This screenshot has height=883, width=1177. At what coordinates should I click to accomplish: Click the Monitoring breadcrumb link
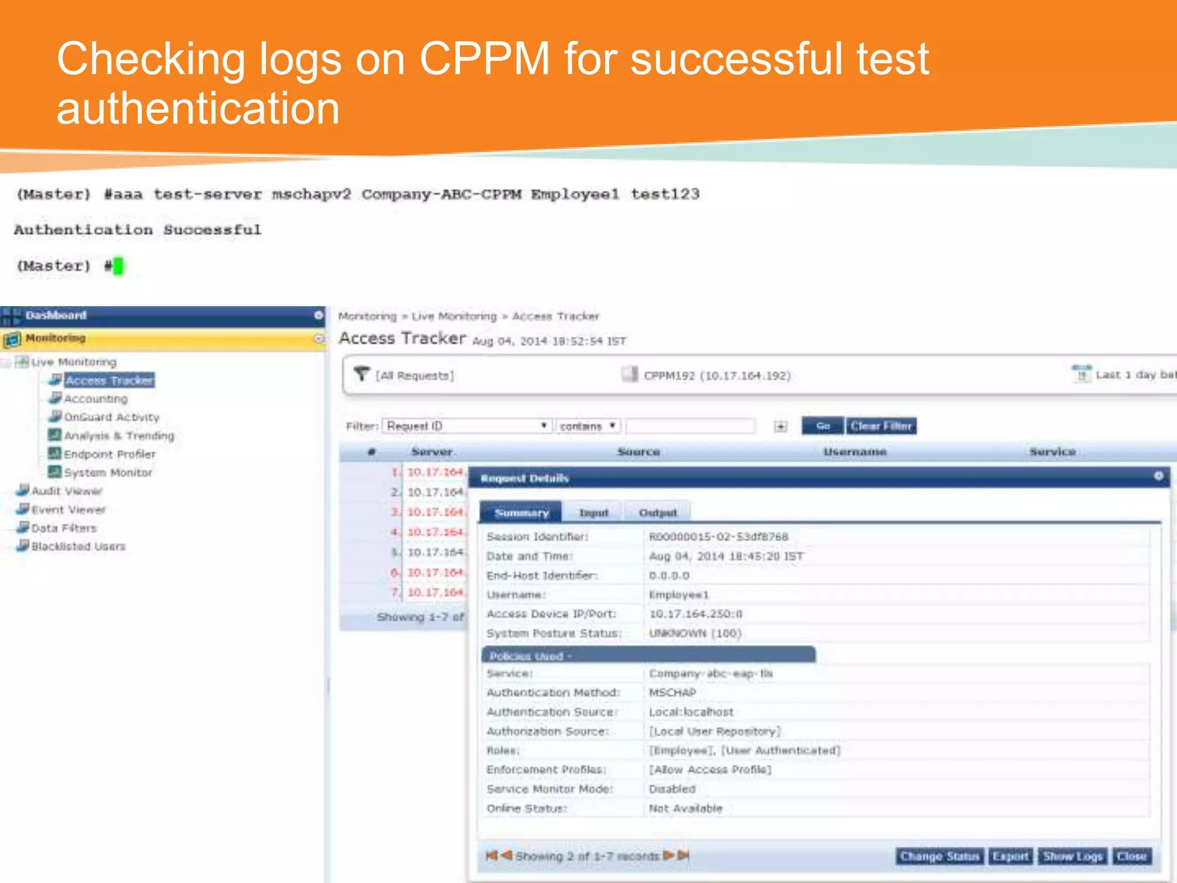click(x=367, y=316)
